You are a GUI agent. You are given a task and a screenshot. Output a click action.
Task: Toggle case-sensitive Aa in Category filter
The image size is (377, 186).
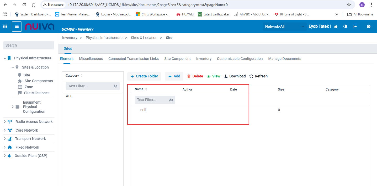(x=115, y=86)
